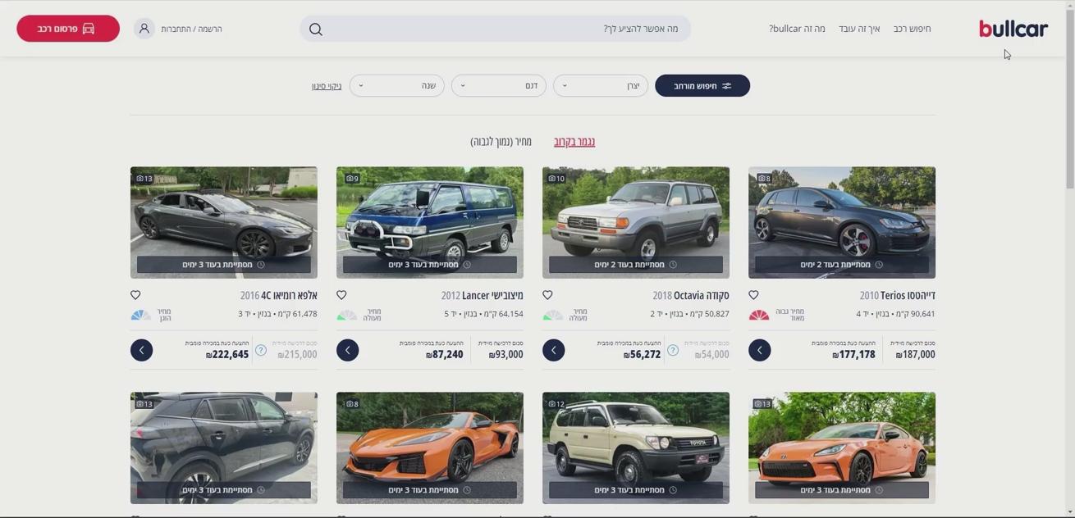Open the orange Corvette photo
The width and height of the screenshot is (1075, 518).
430,448
